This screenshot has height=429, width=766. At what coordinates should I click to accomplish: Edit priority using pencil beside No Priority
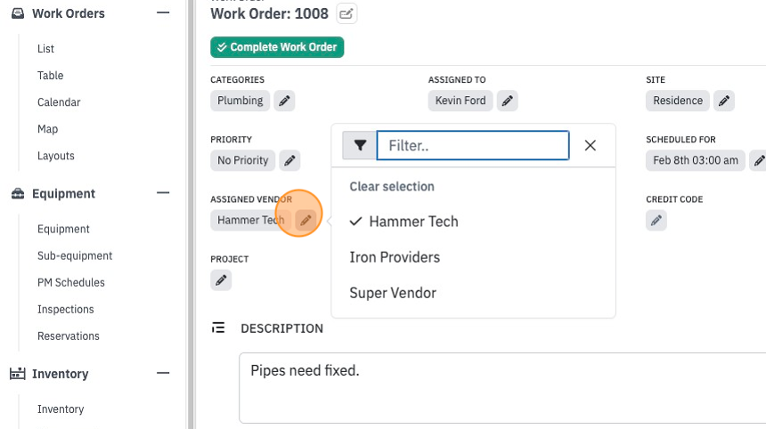[x=289, y=160]
